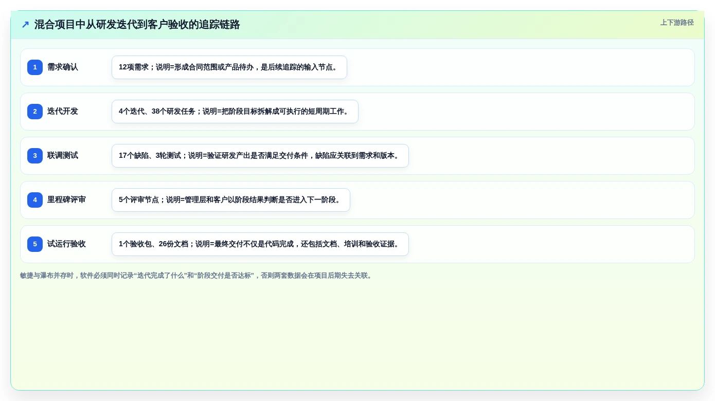Click the arrow icon beside the title
The image size is (715, 401).
pyautogui.click(x=25, y=25)
